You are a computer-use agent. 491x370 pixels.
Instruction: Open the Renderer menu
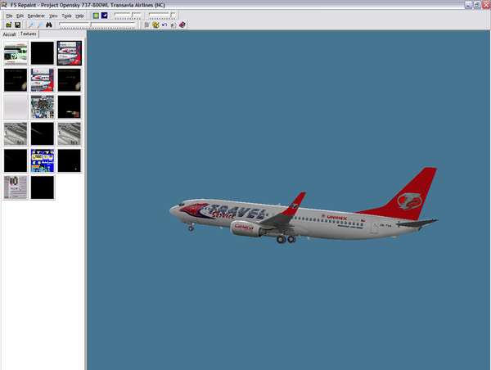36,16
